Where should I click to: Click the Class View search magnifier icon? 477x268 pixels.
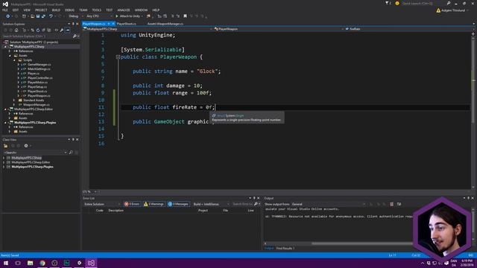pyautogui.click(x=71, y=153)
